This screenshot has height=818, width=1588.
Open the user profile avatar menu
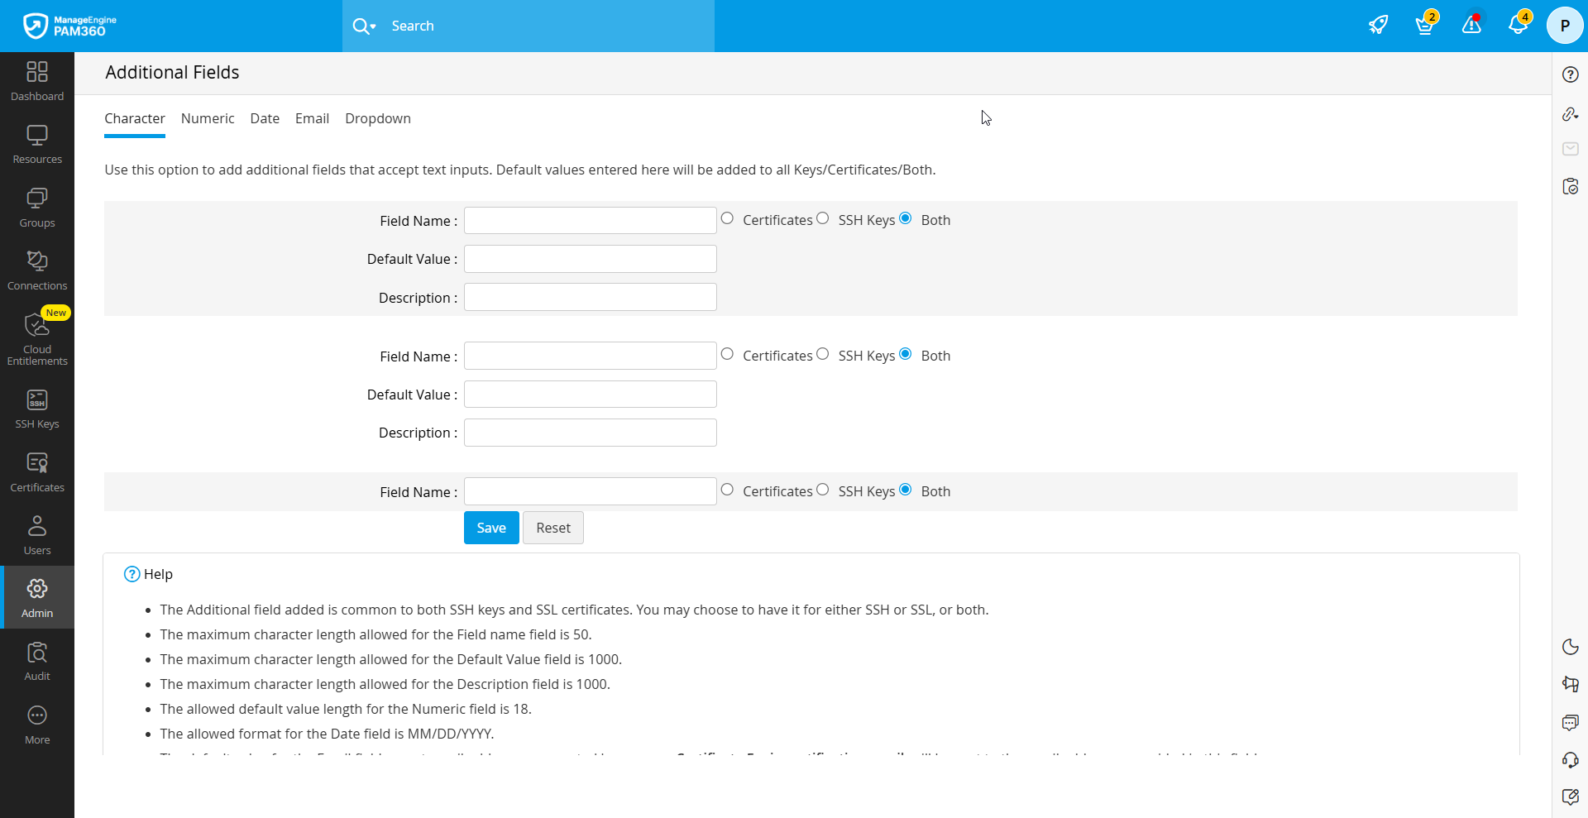[1564, 26]
